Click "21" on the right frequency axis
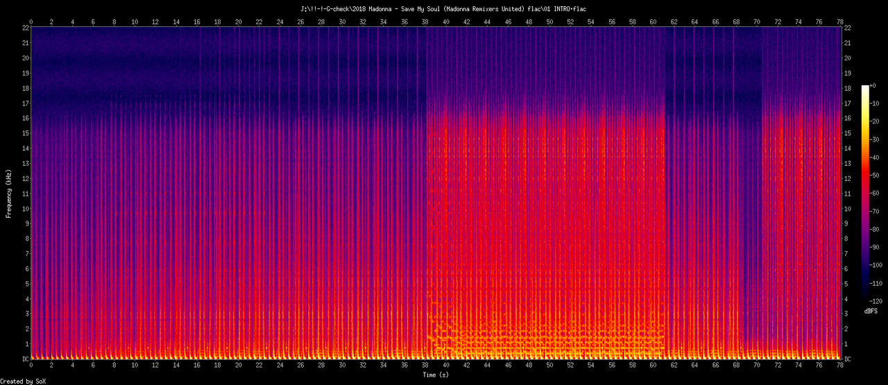This screenshot has width=888, height=385. pos(848,43)
